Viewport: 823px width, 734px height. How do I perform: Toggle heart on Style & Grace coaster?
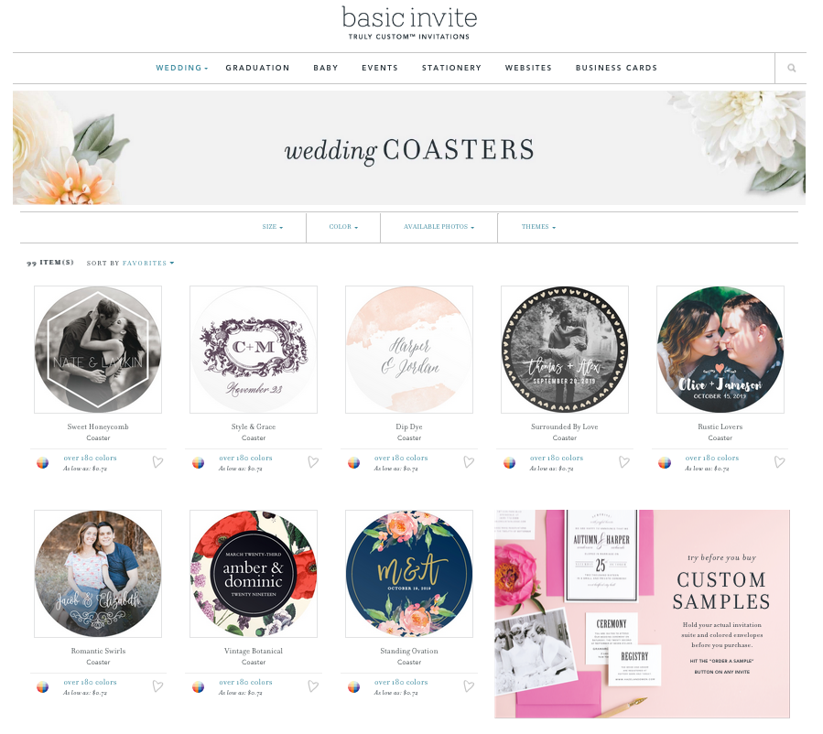(313, 461)
